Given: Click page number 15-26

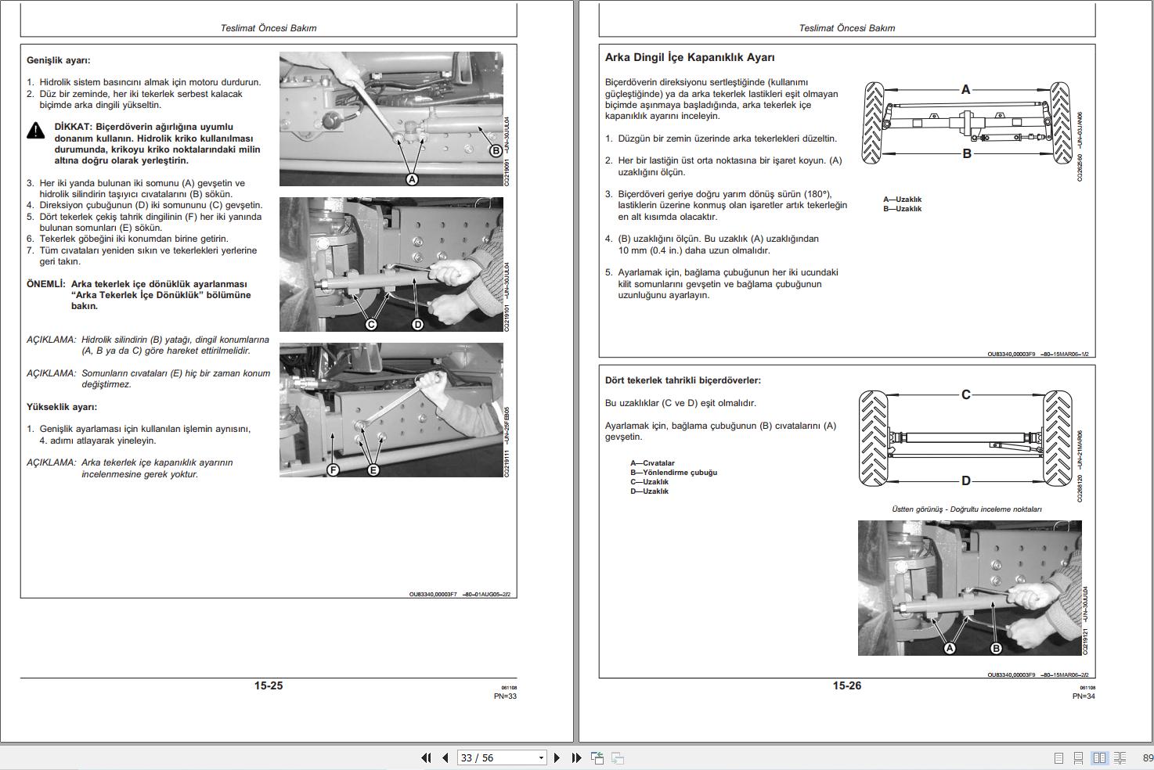Looking at the screenshot, I should click(x=847, y=685).
